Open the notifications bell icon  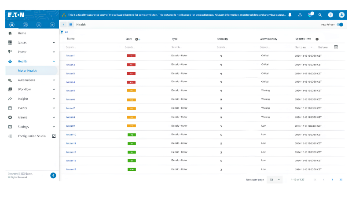(290, 15)
